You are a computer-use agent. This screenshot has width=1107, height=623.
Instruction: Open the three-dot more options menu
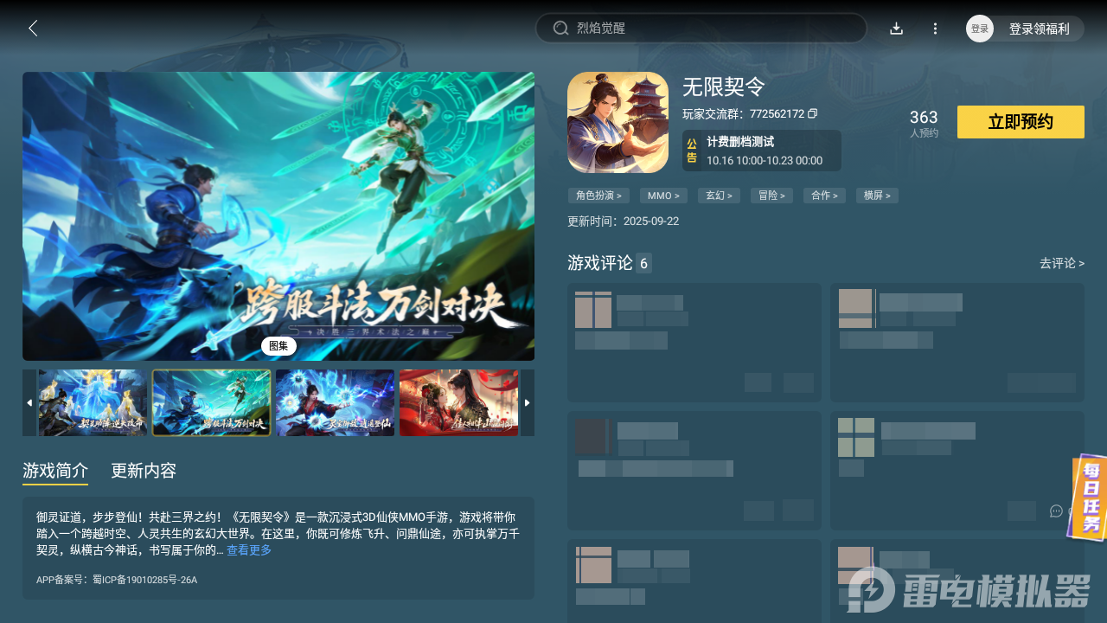tap(935, 29)
